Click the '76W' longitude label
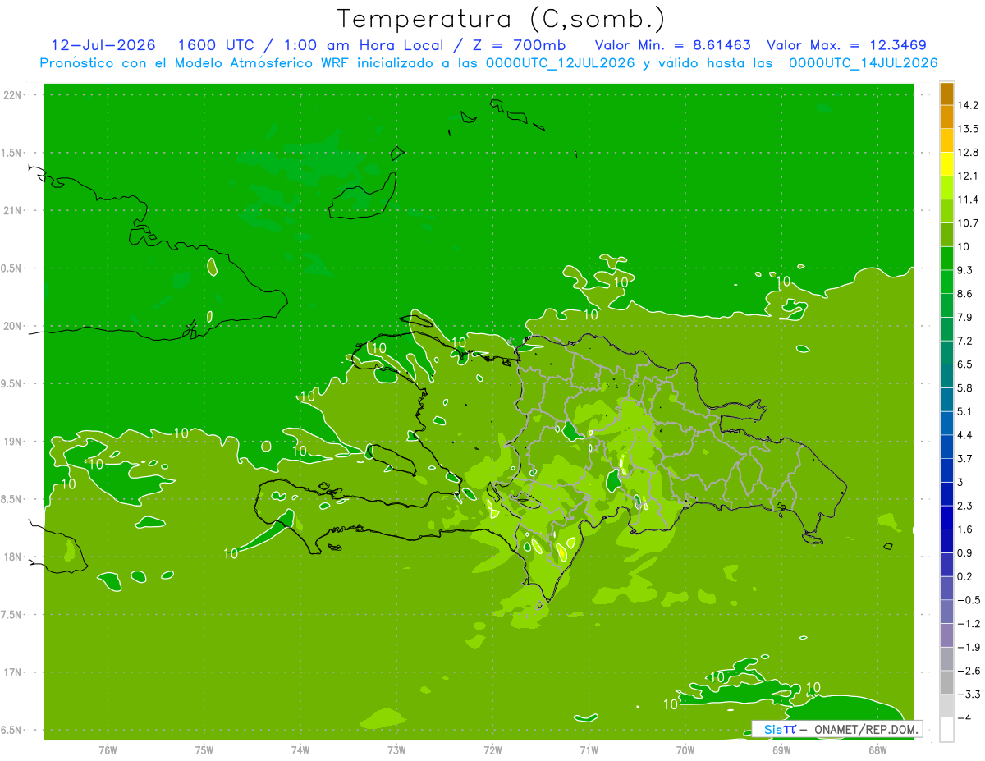 click(x=108, y=750)
